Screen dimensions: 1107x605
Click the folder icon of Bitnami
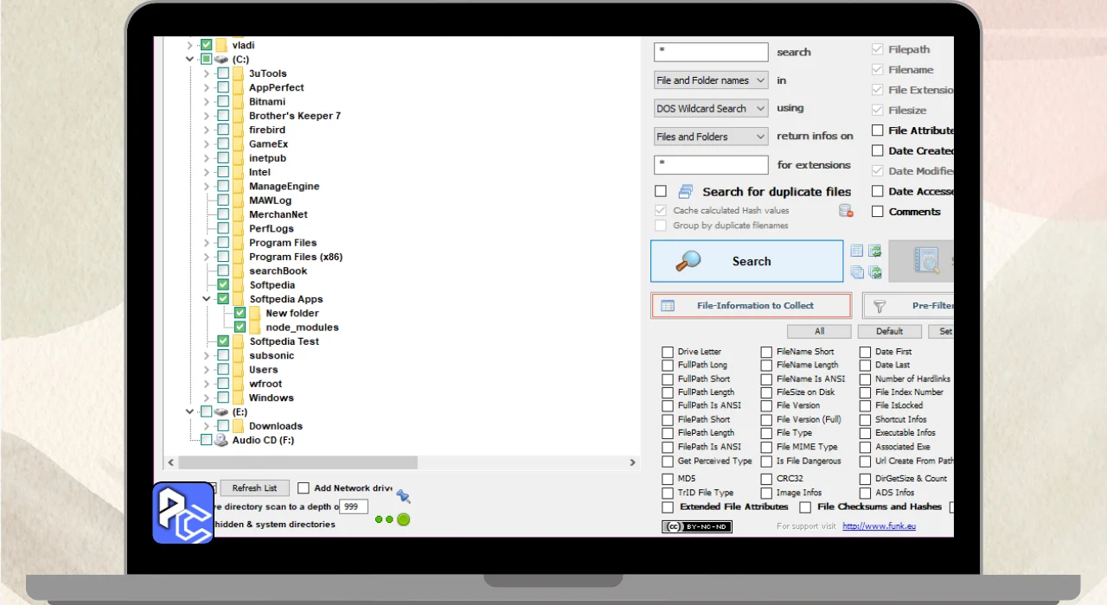coord(239,101)
